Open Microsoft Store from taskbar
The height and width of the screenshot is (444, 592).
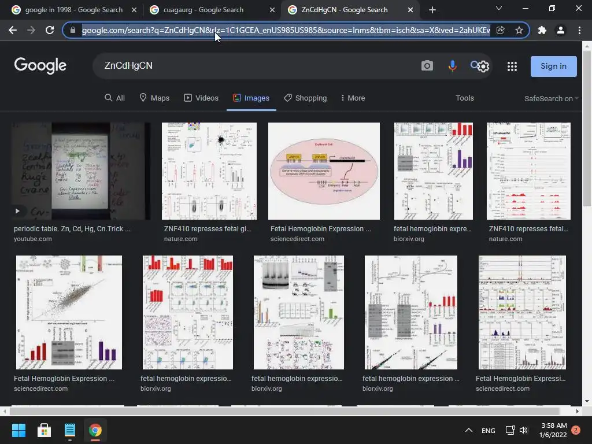point(44,430)
